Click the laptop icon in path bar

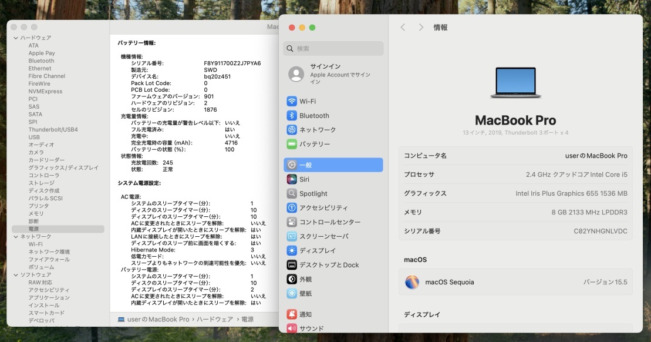coord(122,320)
